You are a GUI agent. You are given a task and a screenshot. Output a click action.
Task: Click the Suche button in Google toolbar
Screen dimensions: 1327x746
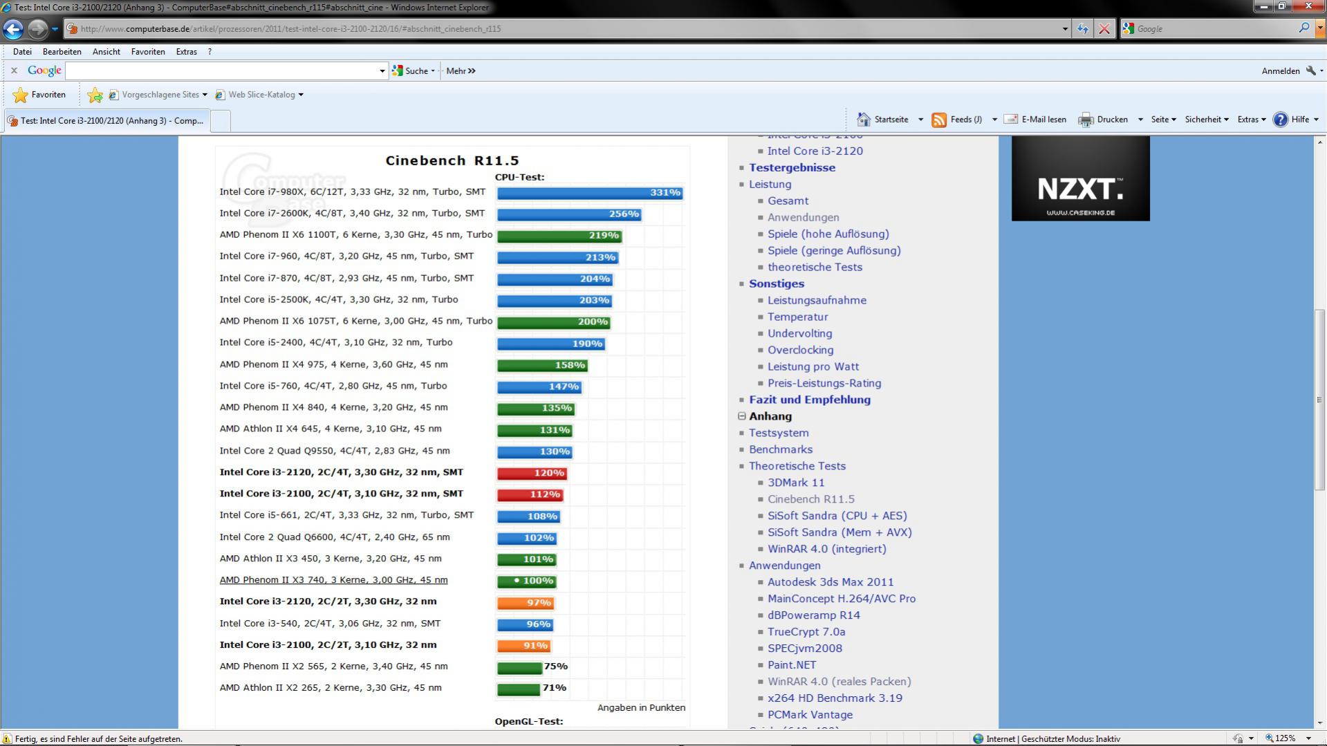tap(414, 71)
